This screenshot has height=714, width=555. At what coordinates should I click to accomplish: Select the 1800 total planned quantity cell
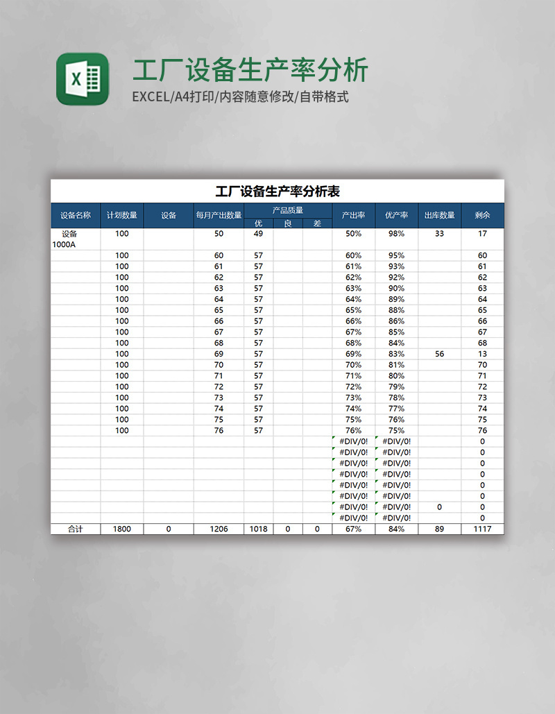click(122, 528)
